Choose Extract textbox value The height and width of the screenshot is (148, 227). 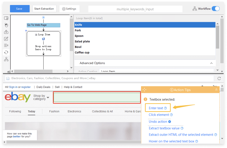[164, 128]
